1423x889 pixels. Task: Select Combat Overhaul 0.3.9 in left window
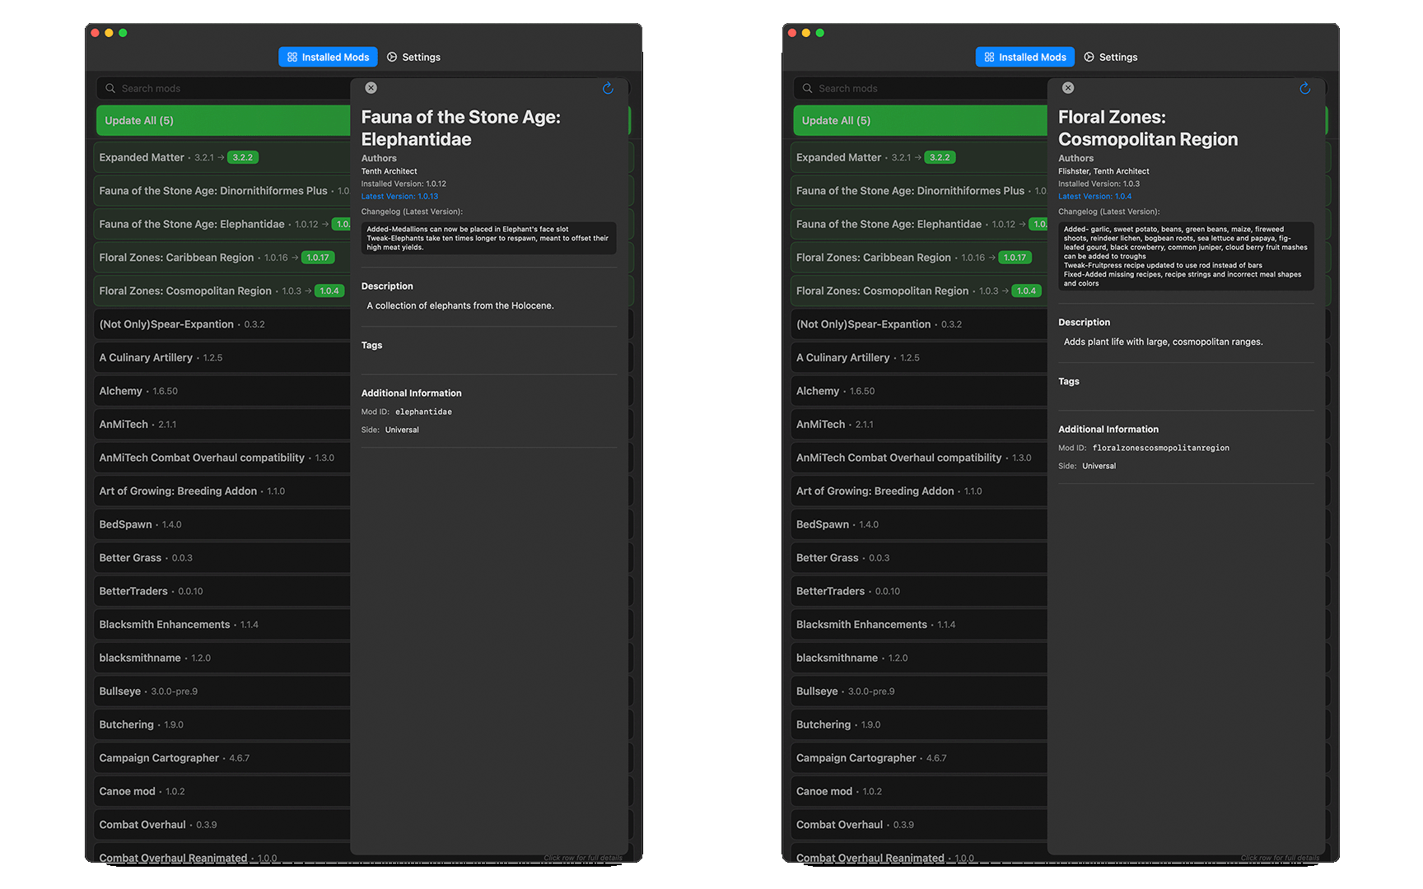coord(222,825)
